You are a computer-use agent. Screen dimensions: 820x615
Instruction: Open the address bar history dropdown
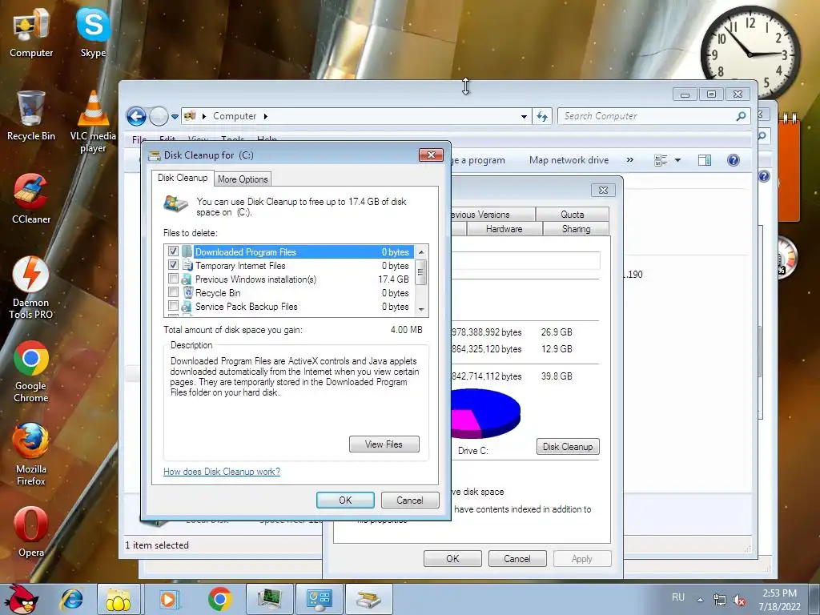tap(524, 117)
